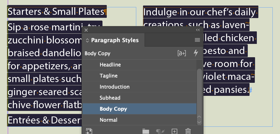Click the 'for appetizers' line in the left column
This screenshot has width=280, height=134.
pyautogui.click(x=45, y=66)
